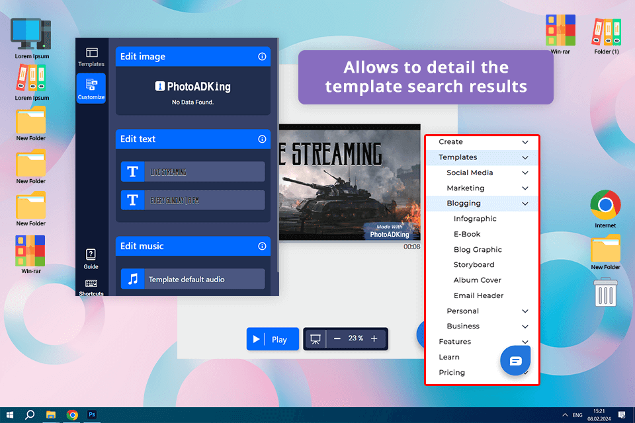
Task: Click the Edit music info icon
Action: pos(262,246)
